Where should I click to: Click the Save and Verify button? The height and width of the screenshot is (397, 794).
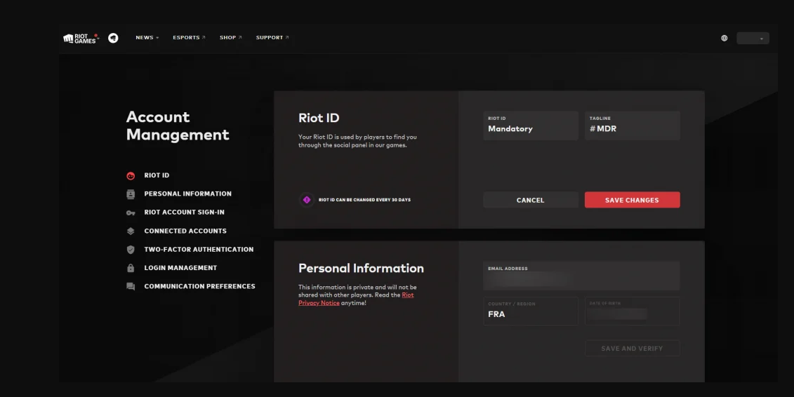(x=632, y=349)
